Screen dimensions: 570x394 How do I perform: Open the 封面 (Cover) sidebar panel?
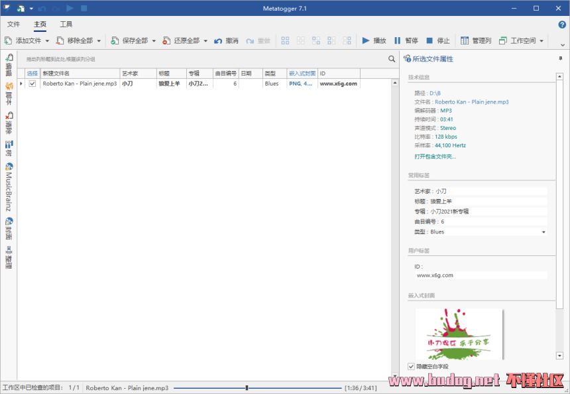(x=9, y=228)
